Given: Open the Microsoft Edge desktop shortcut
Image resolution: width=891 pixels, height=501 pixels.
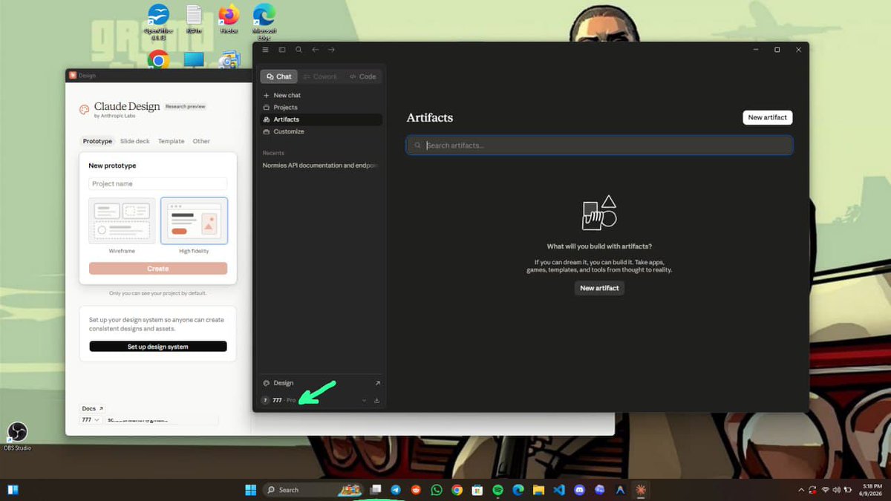Looking at the screenshot, I should [264, 20].
